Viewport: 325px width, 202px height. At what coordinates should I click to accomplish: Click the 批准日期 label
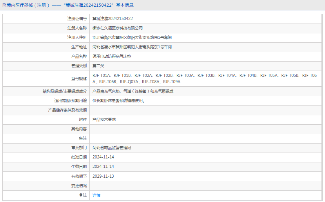(79, 157)
